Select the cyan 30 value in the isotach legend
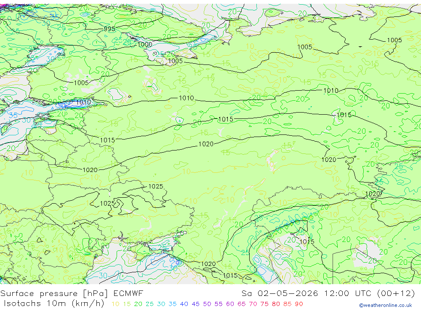The image size is (421, 309). (161, 304)
